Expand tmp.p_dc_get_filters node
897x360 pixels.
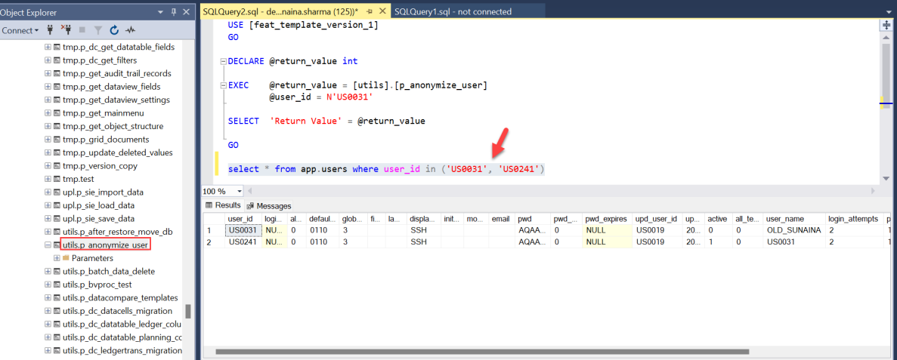(48, 60)
